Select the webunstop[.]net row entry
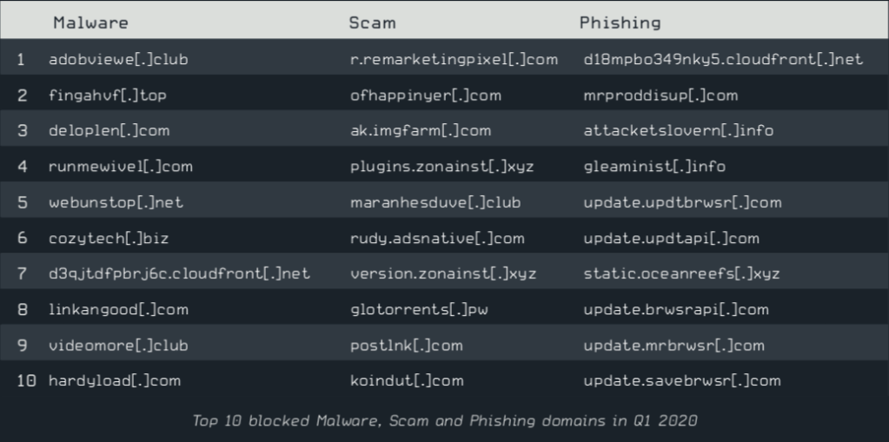889x442 pixels. 116,202
